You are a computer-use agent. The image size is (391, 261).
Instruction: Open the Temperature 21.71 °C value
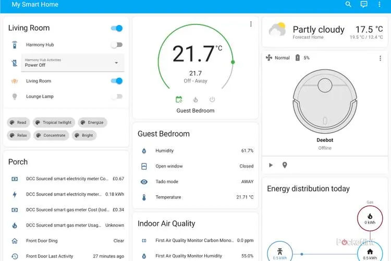coord(245,197)
